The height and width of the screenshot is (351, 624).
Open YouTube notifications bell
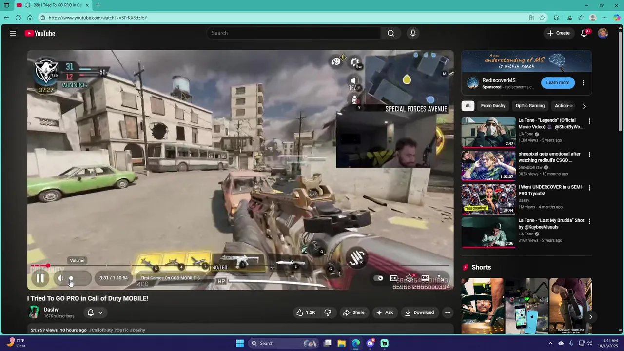coord(585,33)
